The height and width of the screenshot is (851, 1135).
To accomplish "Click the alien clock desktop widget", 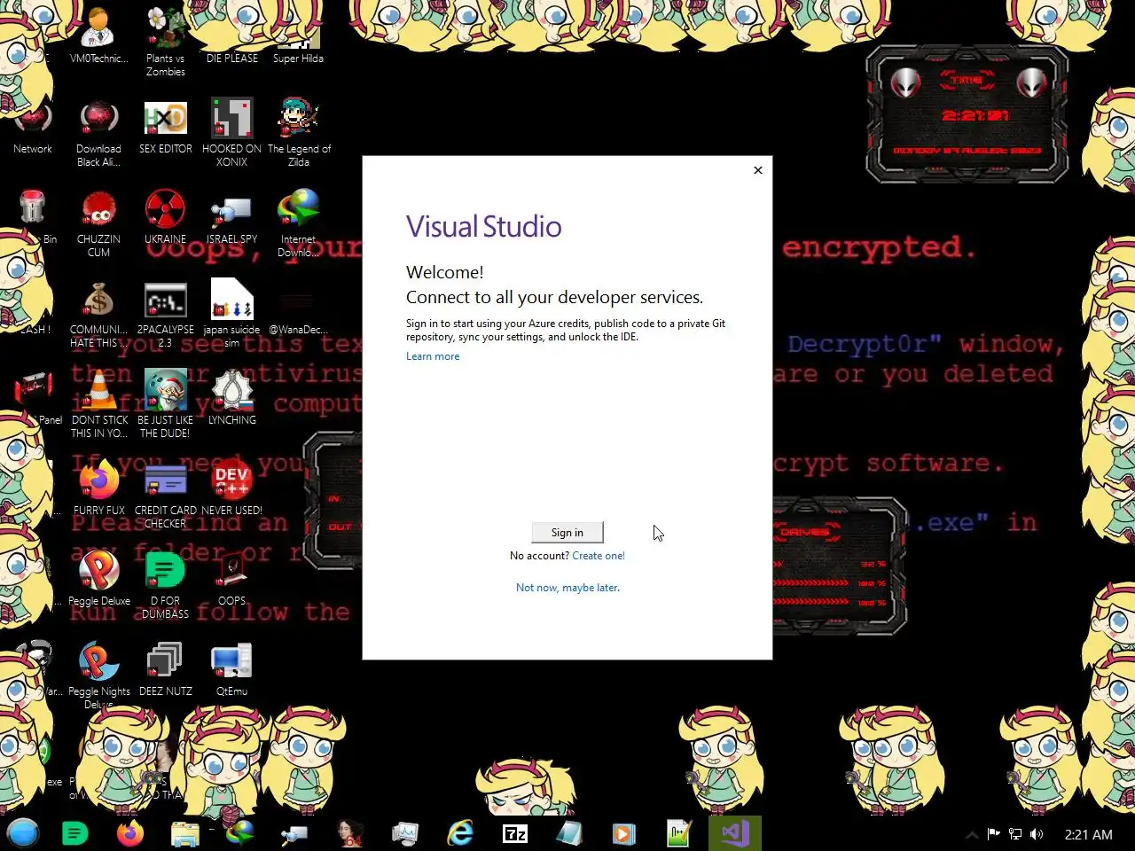I will point(967,114).
